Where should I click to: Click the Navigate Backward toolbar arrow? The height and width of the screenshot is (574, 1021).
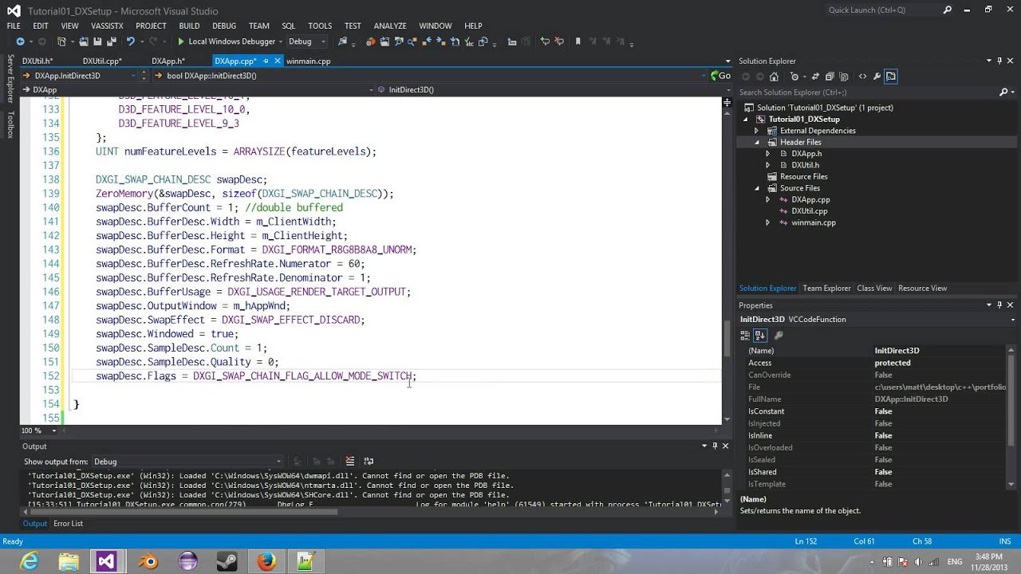point(20,41)
